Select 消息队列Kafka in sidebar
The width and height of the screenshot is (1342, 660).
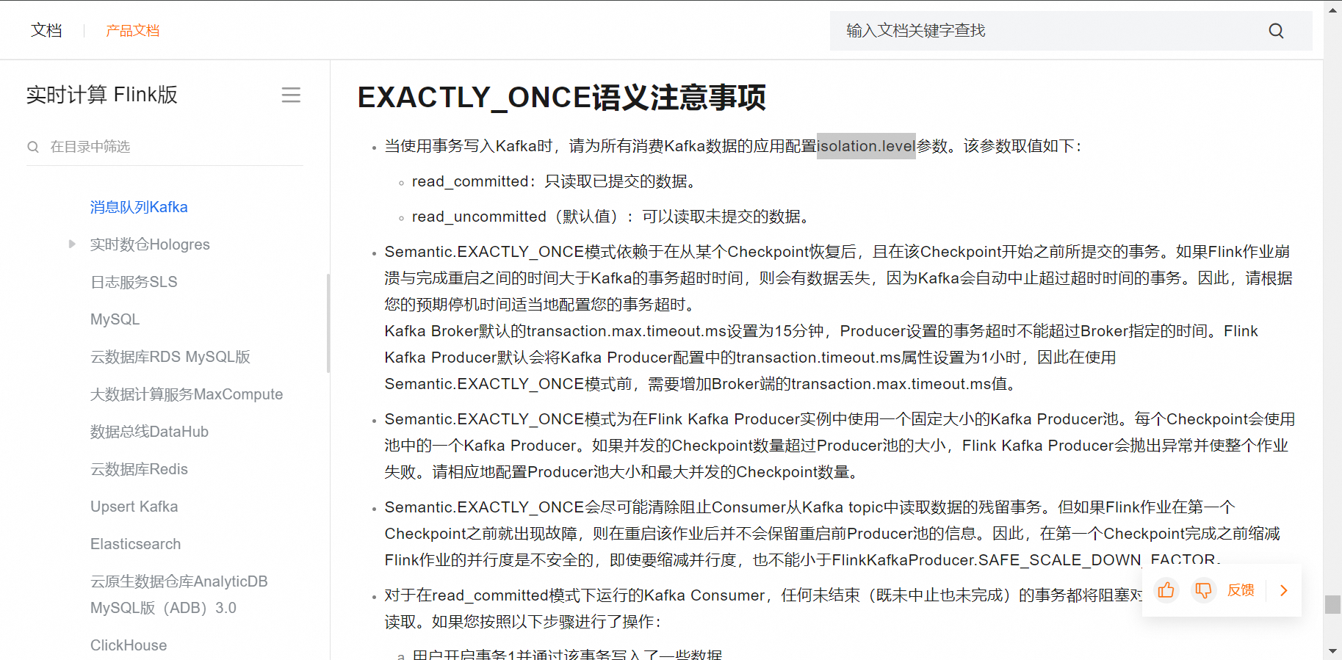(x=139, y=207)
